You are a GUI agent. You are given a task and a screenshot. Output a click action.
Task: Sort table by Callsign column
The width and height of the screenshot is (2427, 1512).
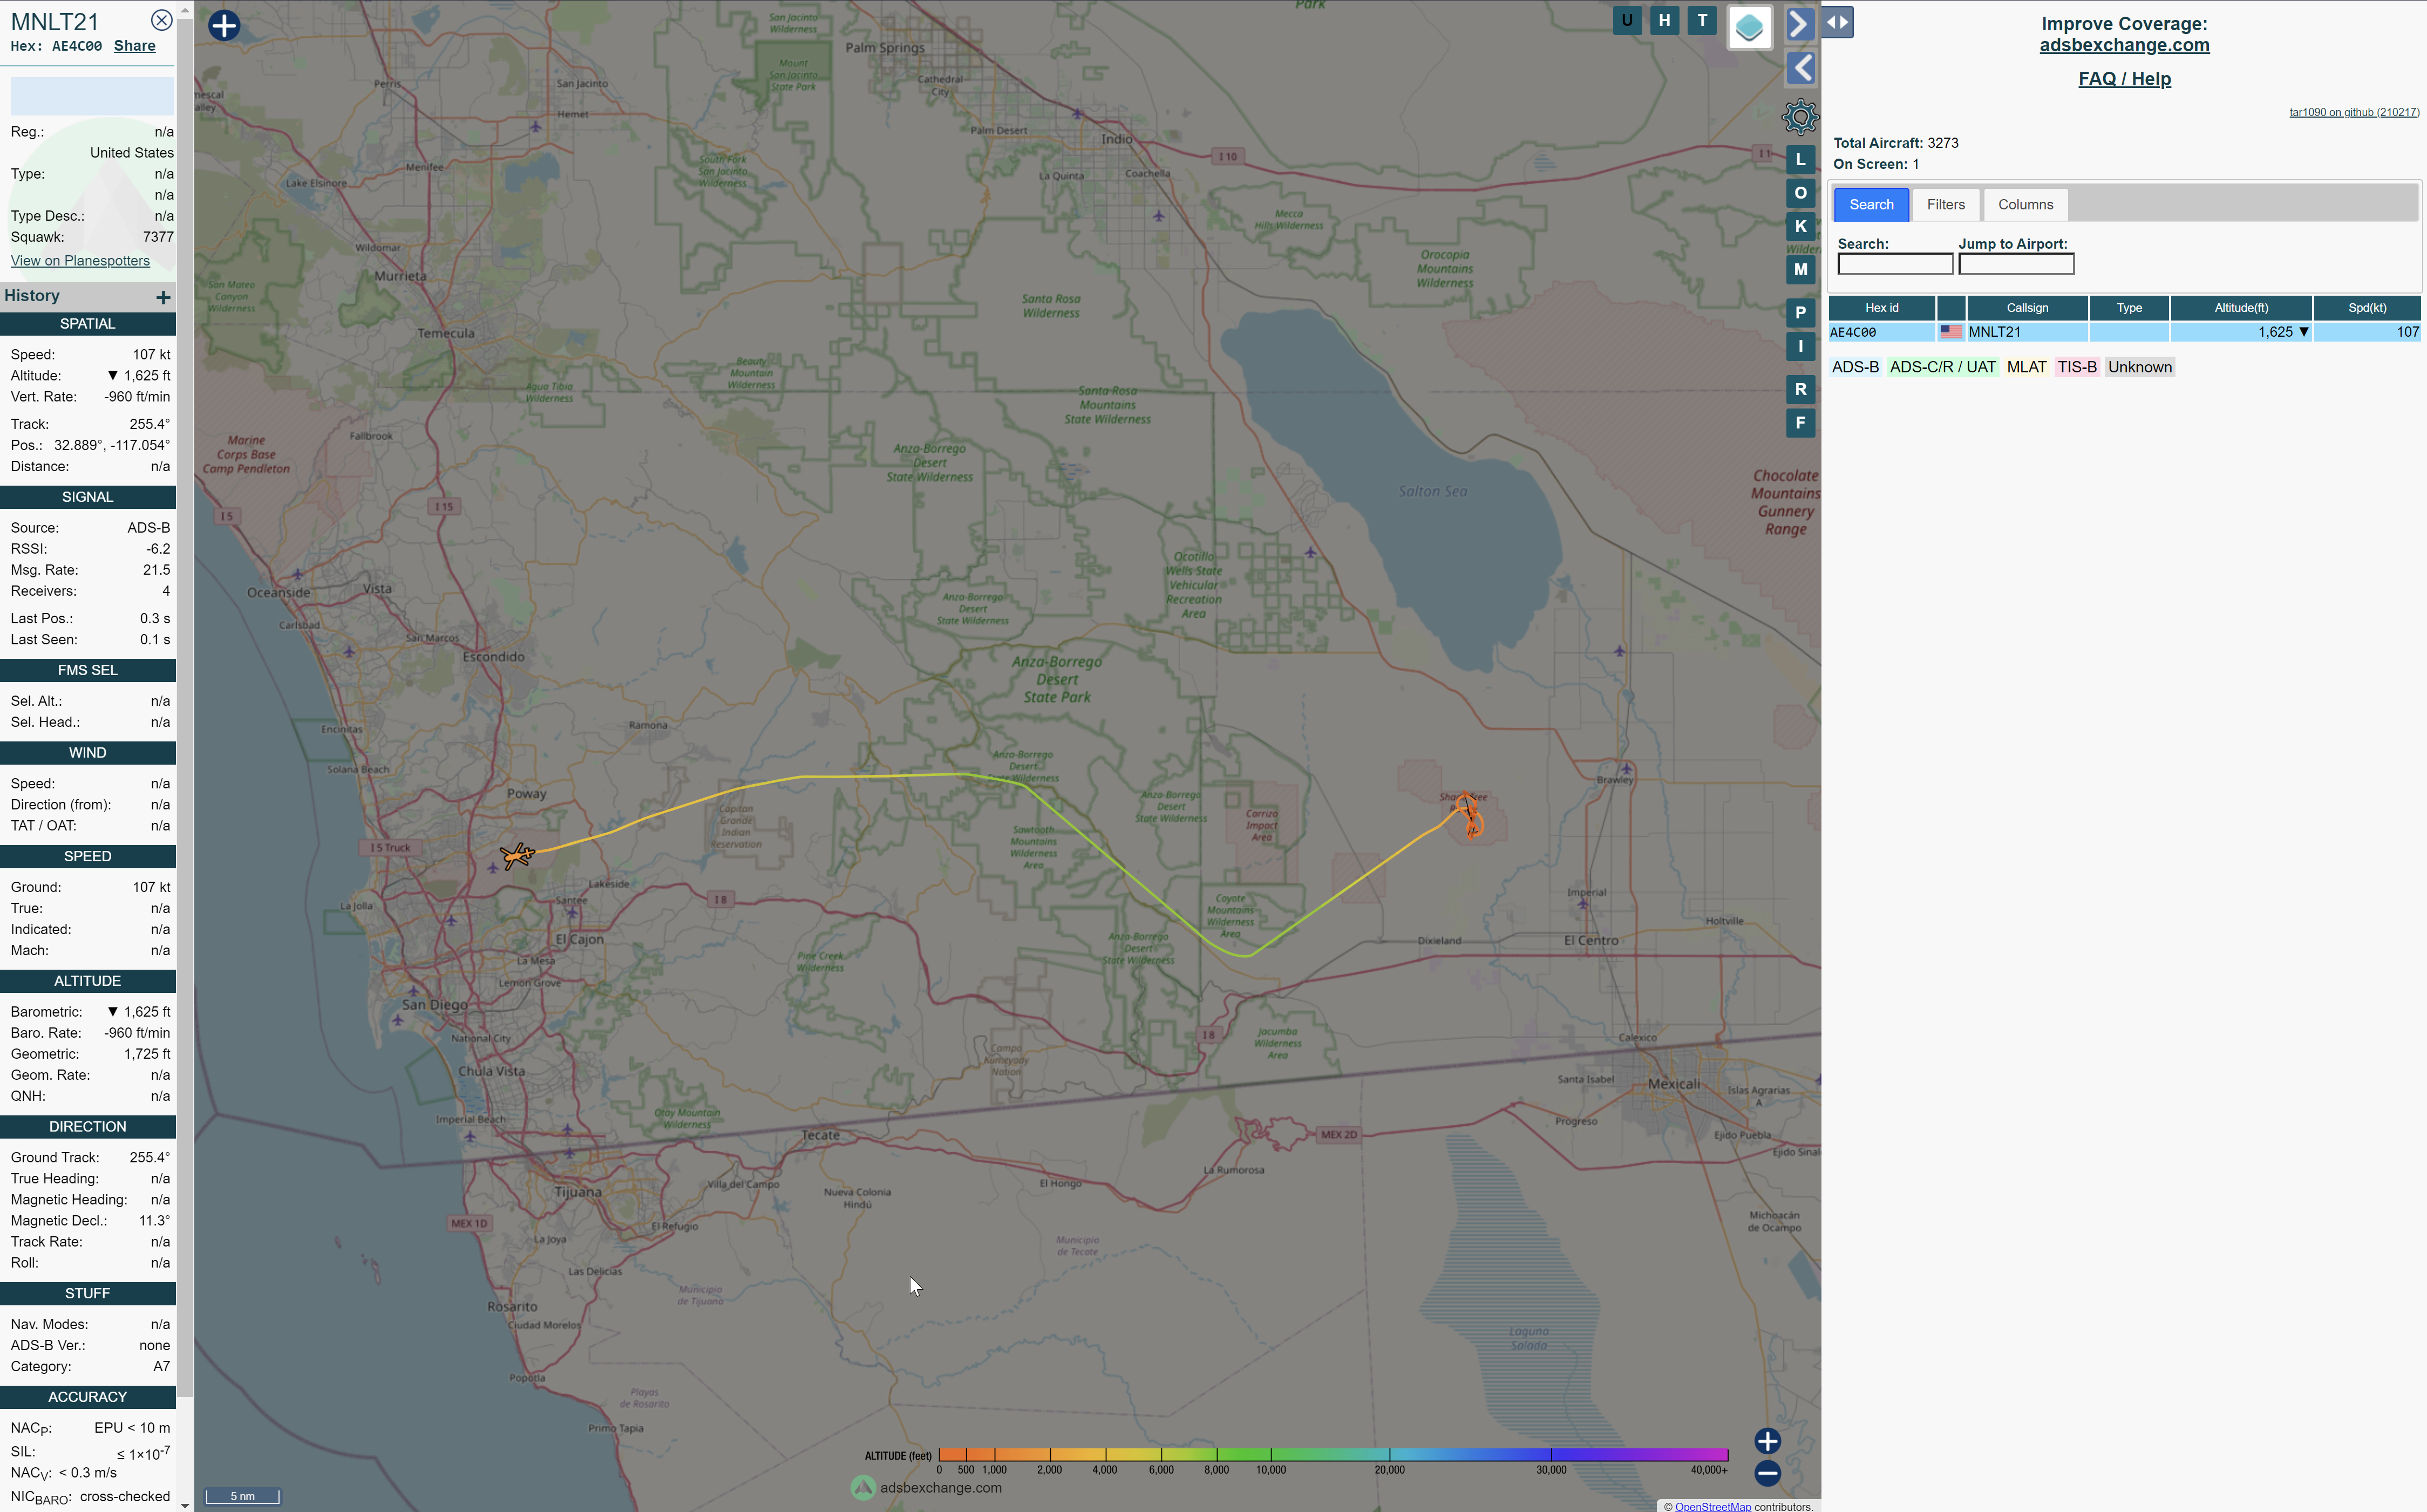2027,308
